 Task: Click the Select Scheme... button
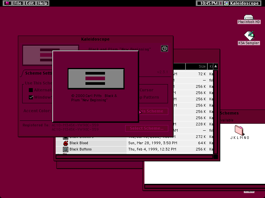[x=147, y=128]
